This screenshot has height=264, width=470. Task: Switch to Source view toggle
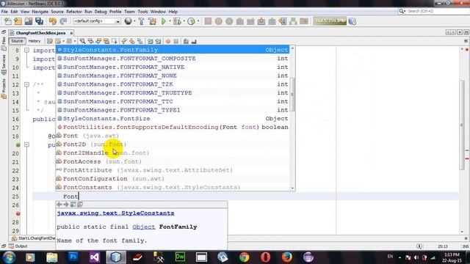pyautogui.click(x=17, y=41)
